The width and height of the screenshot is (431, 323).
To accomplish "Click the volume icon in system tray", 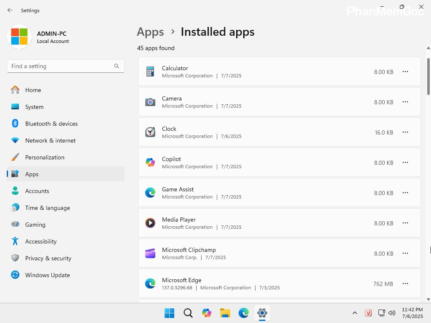I will click(x=392, y=313).
